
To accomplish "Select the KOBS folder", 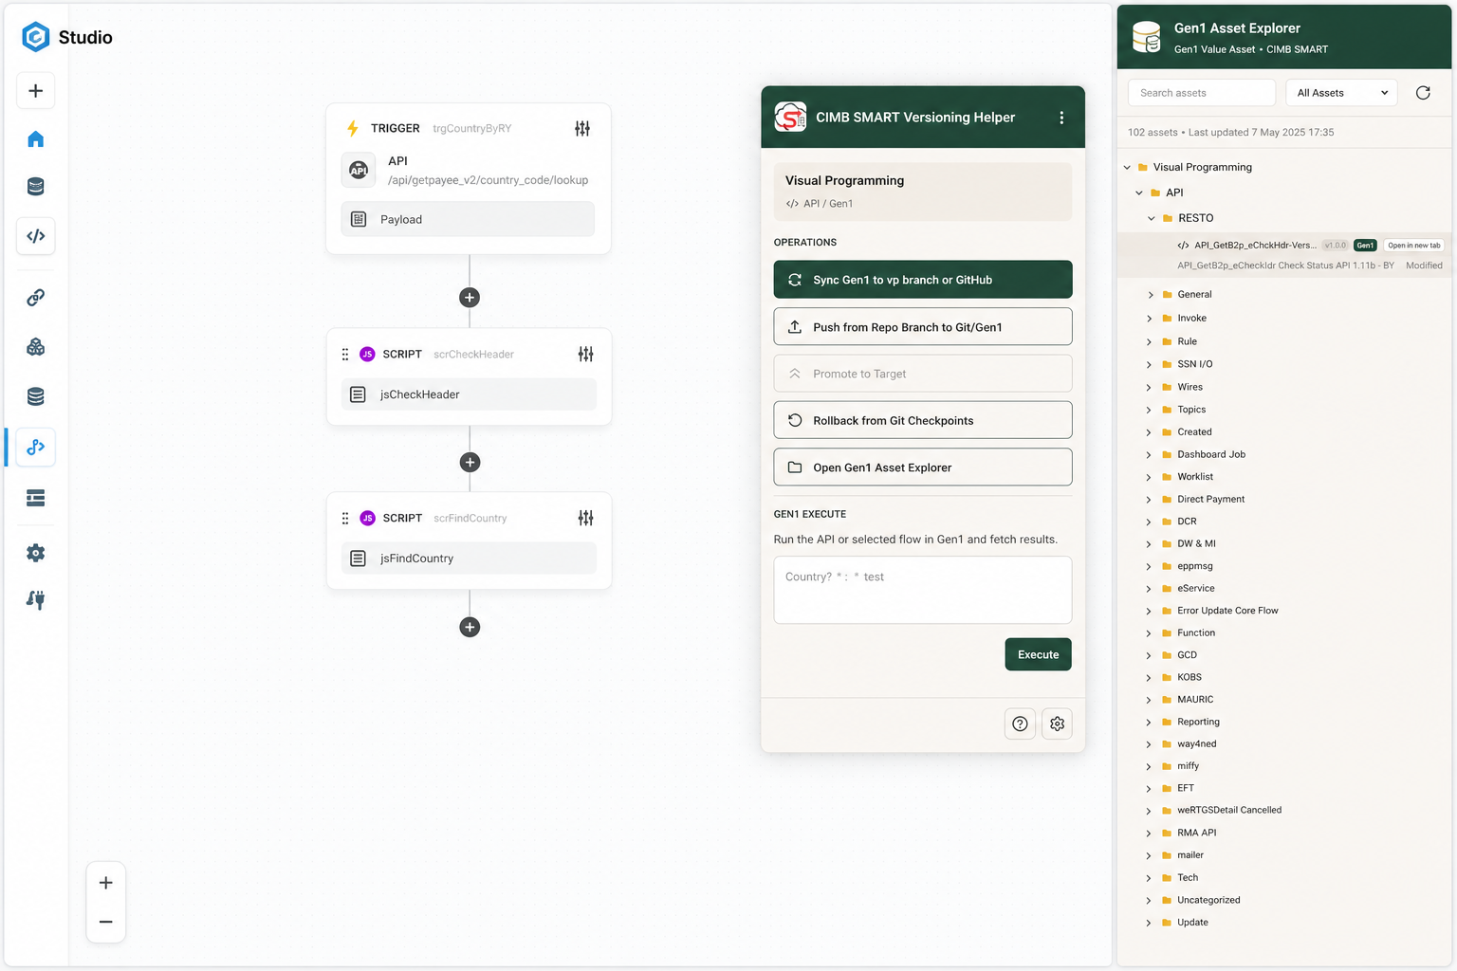I will [1189, 677].
